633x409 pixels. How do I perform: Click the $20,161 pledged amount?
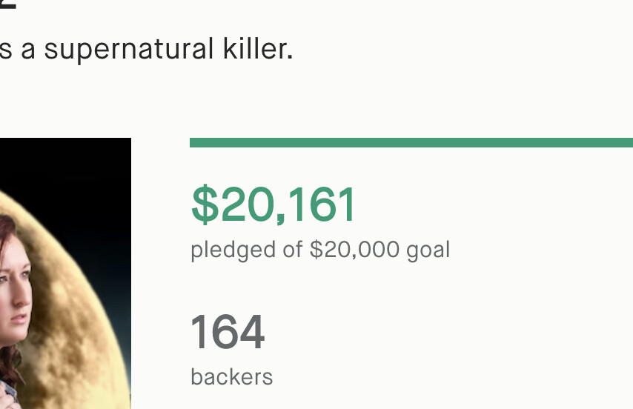(274, 204)
